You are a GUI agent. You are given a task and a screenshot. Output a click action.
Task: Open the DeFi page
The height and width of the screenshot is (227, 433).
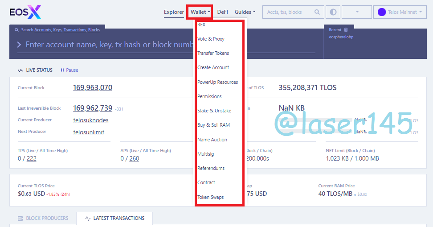223,12
